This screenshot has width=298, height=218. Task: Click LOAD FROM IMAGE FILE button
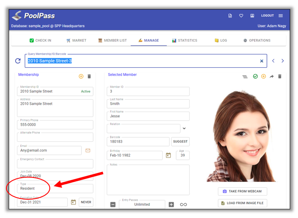[243, 203]
